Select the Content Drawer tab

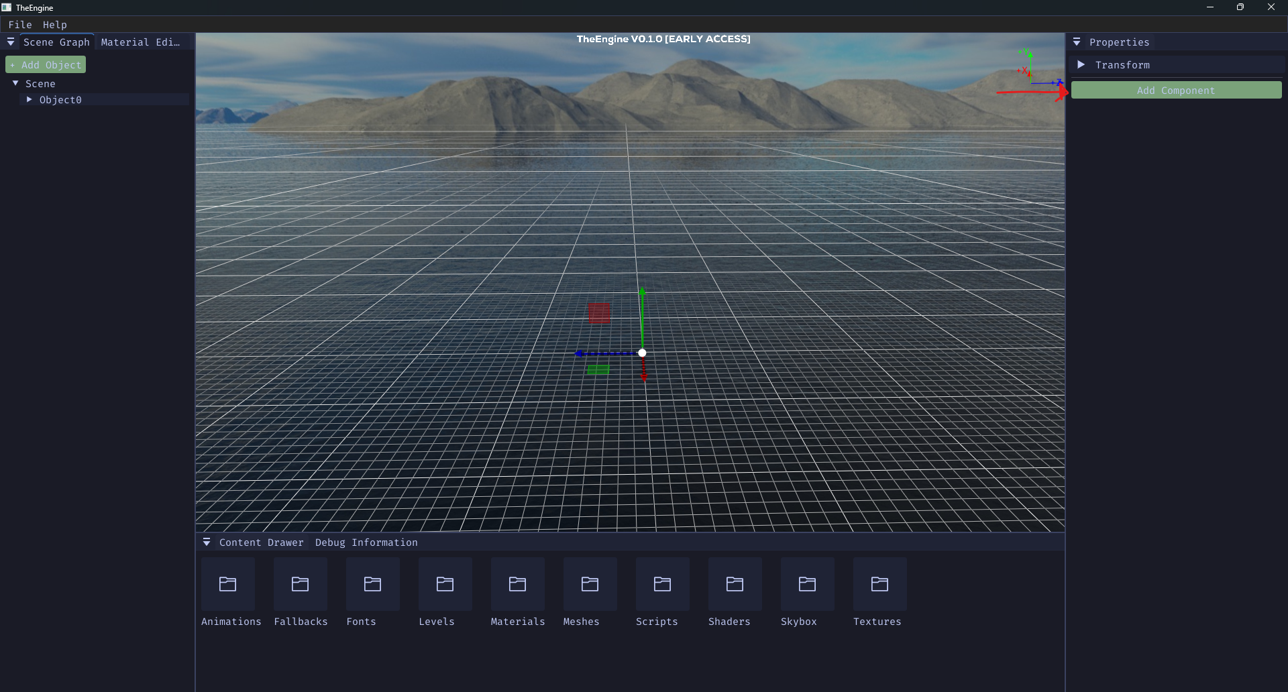click(261, 542)
